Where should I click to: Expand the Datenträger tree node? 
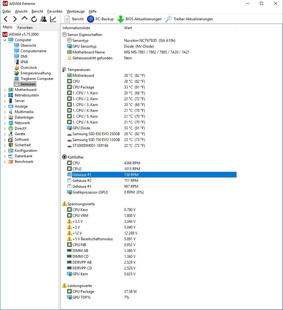(5, 117)
